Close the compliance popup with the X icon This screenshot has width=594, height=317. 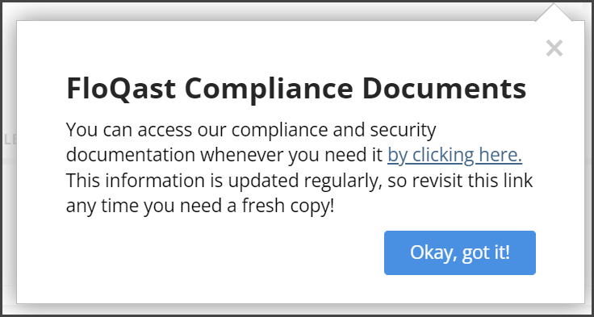(x=554, y=48)
